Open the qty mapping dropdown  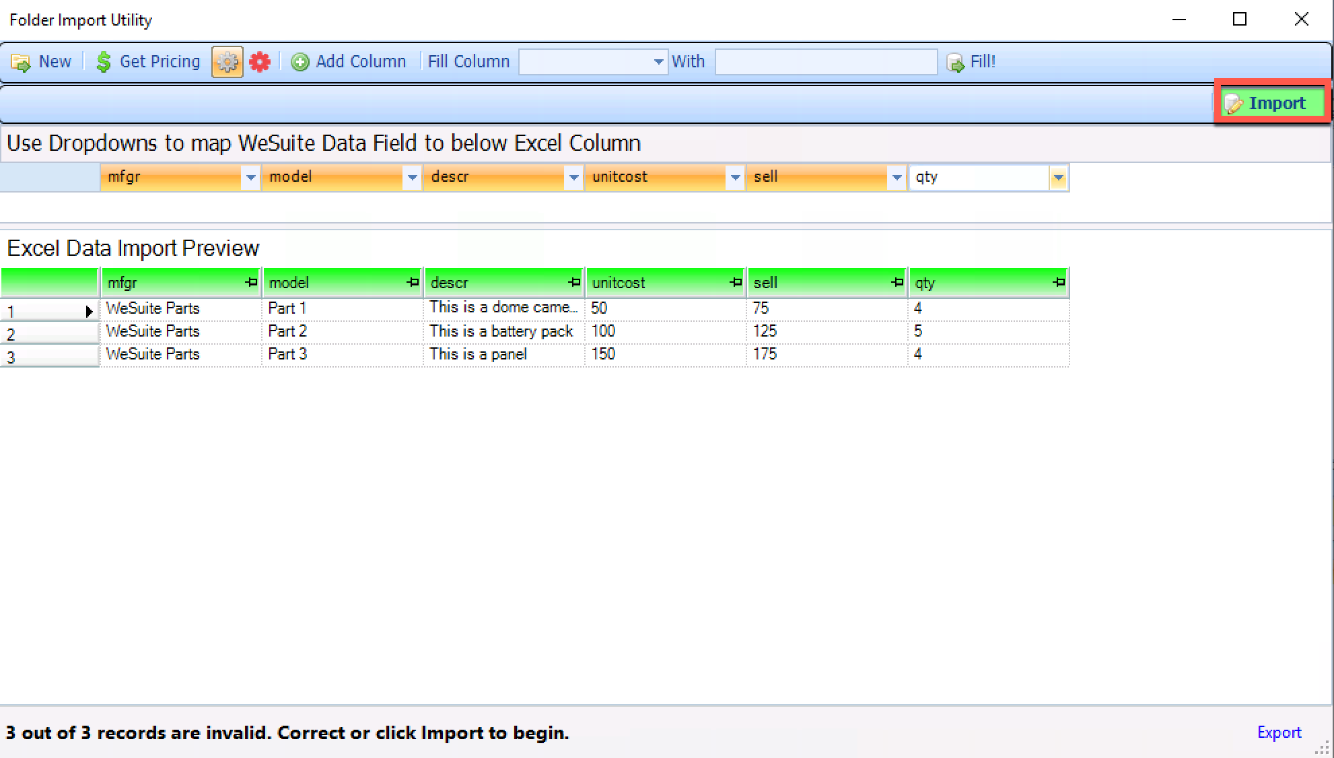click(1058, 178)
